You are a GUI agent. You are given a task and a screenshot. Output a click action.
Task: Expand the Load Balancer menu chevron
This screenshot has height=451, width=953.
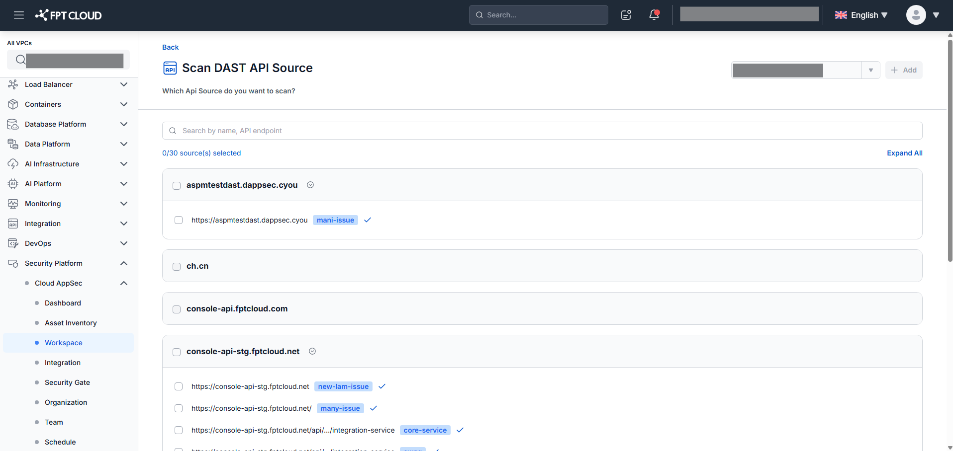[124, 84]
